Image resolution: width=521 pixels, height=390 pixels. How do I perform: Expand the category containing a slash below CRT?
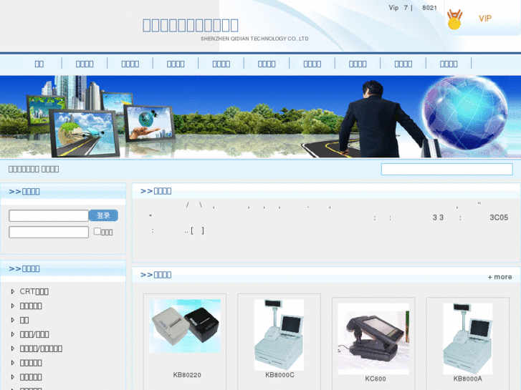tap(13, 334)
